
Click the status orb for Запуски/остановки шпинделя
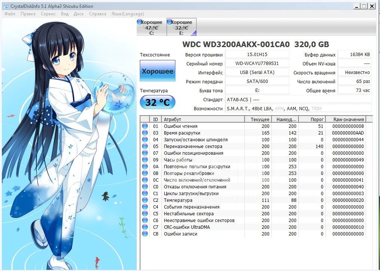click(145, 140)
